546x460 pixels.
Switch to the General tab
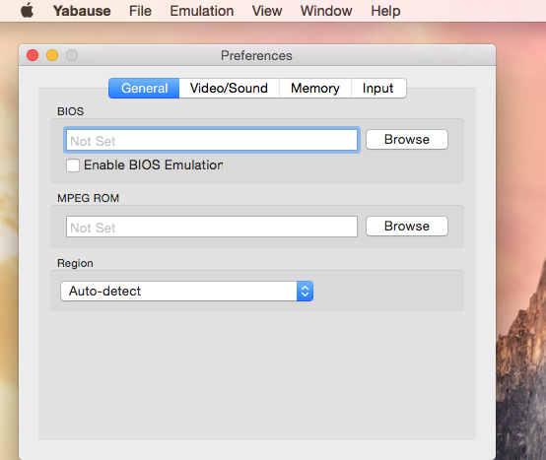[144, 89]
